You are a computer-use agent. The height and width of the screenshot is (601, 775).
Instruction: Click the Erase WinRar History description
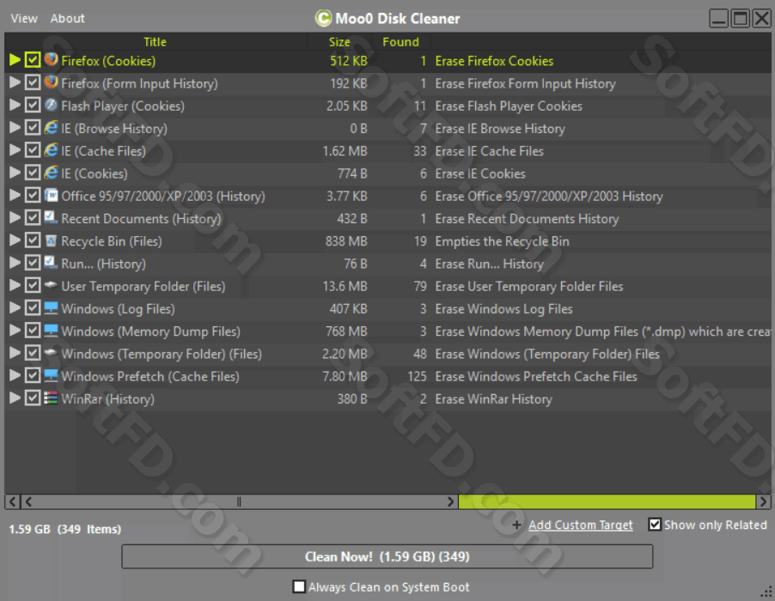pyautogui.click(x=493, y=399)
